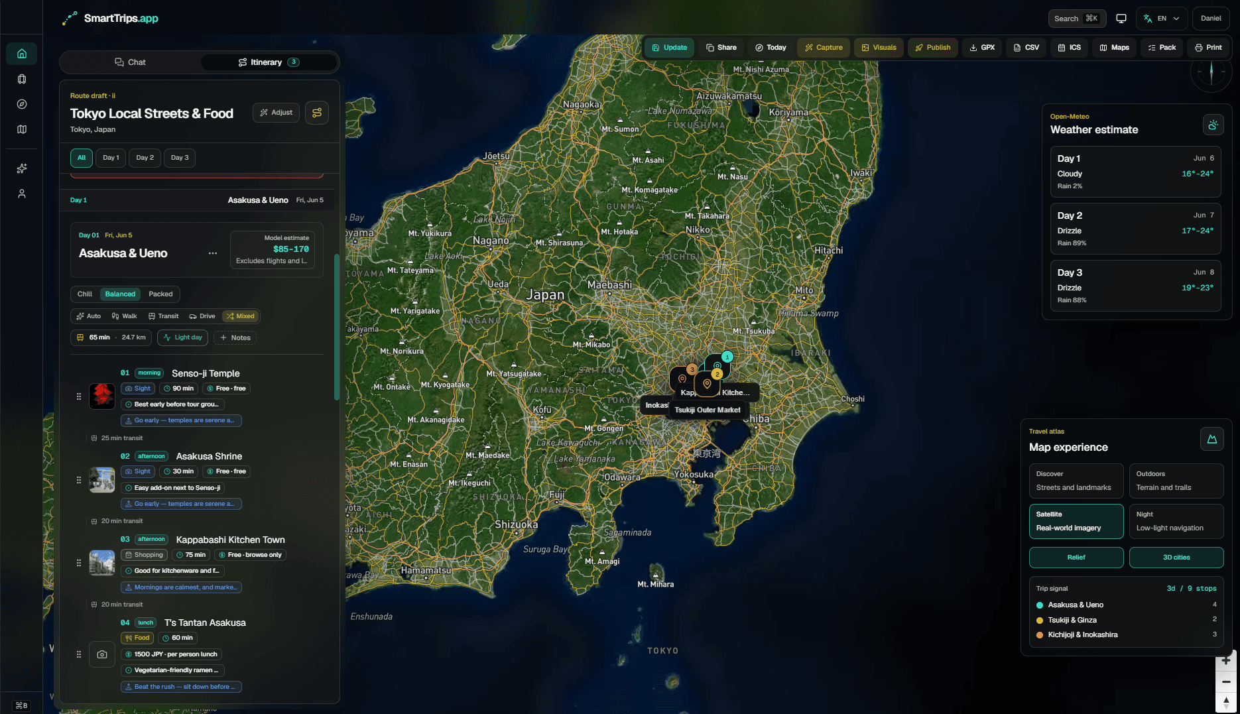Open the Daniel account menu
The height and width of the screenshot is (714, 1240).
[1210, 19]
